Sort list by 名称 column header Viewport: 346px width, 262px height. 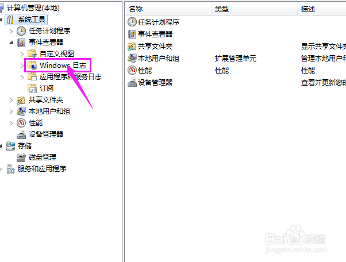tap(168, 9)
